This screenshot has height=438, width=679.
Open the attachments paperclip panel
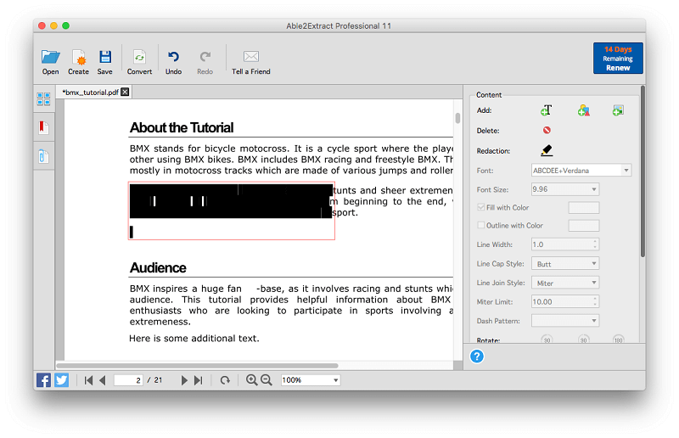point(43,156)
